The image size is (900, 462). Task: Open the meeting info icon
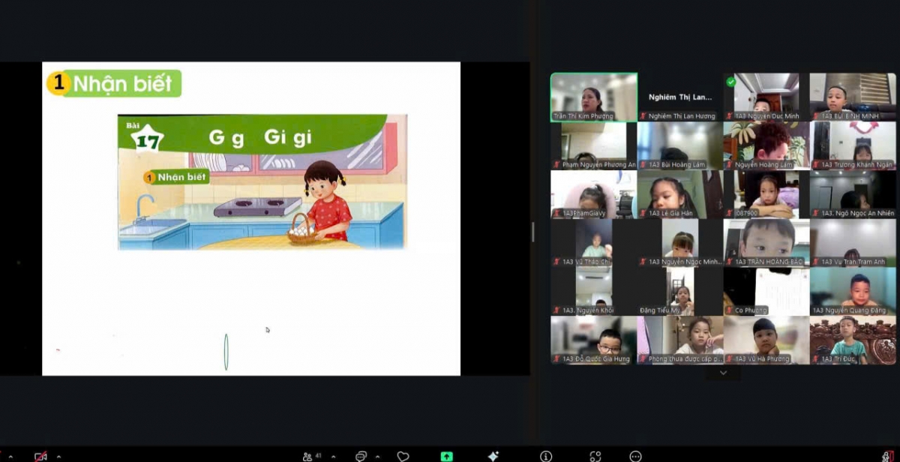546,456
